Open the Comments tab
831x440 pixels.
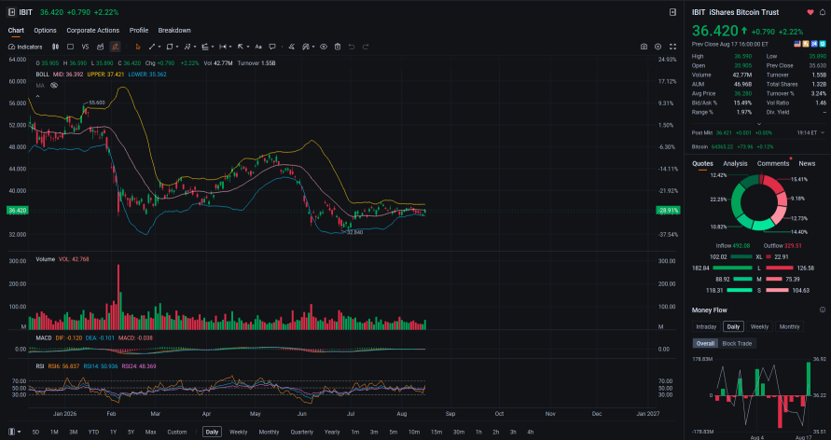[773, 164]
